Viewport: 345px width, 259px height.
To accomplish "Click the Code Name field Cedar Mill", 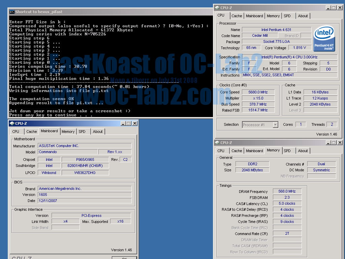I will 260,35.
